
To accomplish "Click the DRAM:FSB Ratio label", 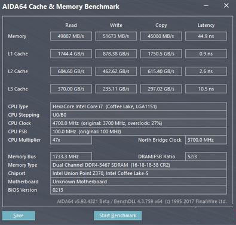I will point(157,157).
